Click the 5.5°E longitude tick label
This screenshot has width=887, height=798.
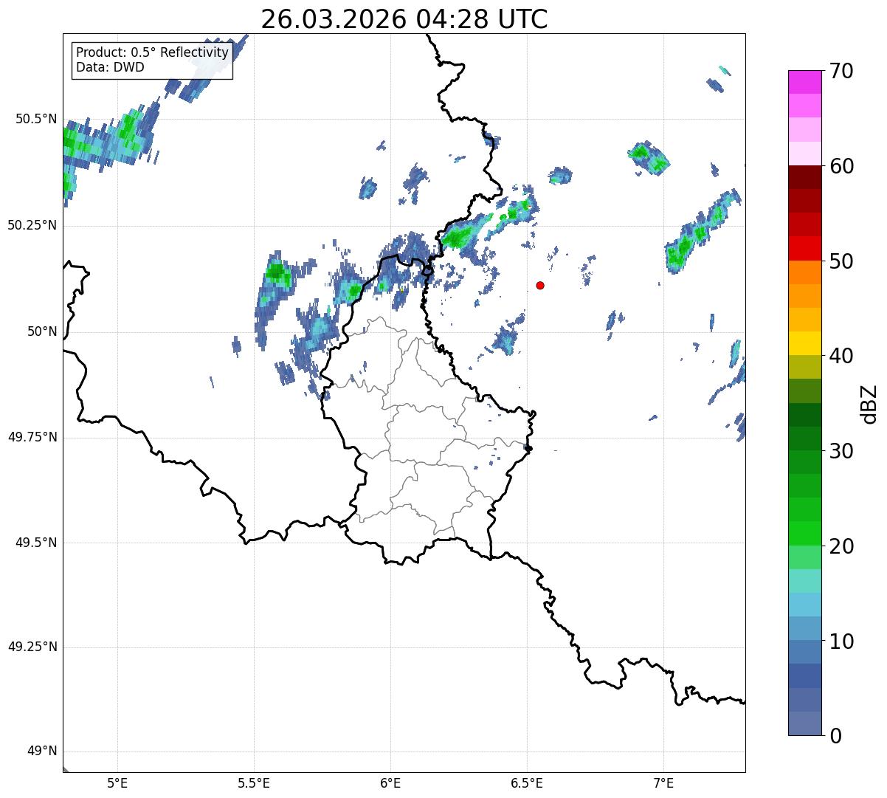point(254,782)
